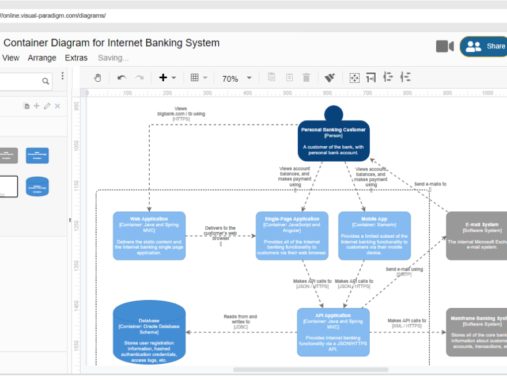Select the hand pan tool

(97, 77)
